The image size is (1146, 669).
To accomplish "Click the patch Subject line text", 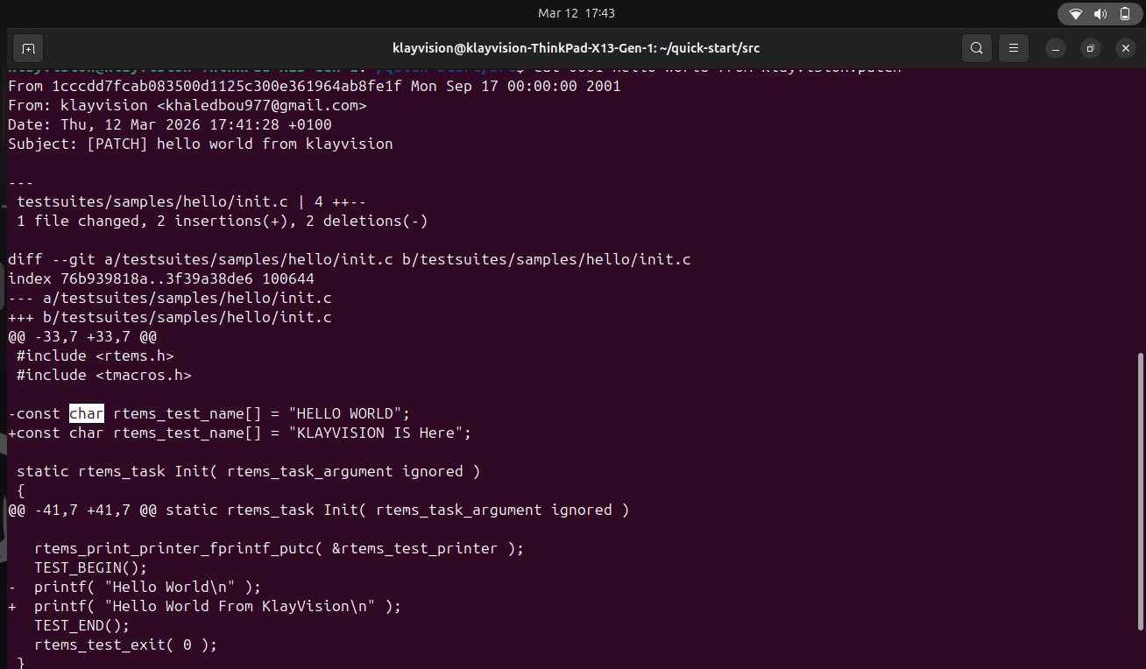I will click(200, 144).
